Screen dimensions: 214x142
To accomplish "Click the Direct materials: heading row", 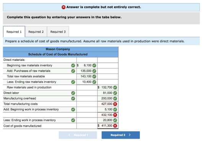I will (x=40, y=60).
